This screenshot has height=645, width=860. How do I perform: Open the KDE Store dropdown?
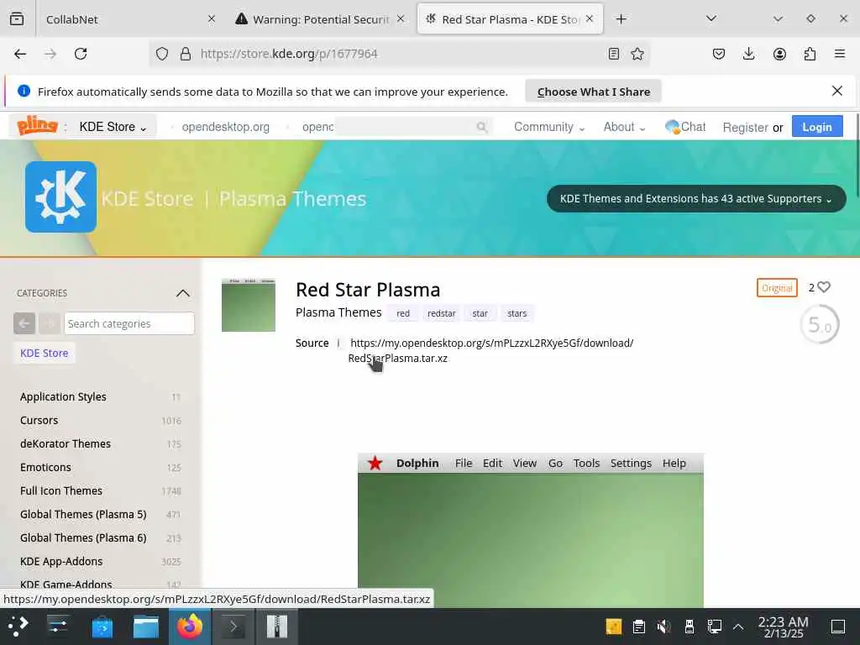[x=113, y=127]
